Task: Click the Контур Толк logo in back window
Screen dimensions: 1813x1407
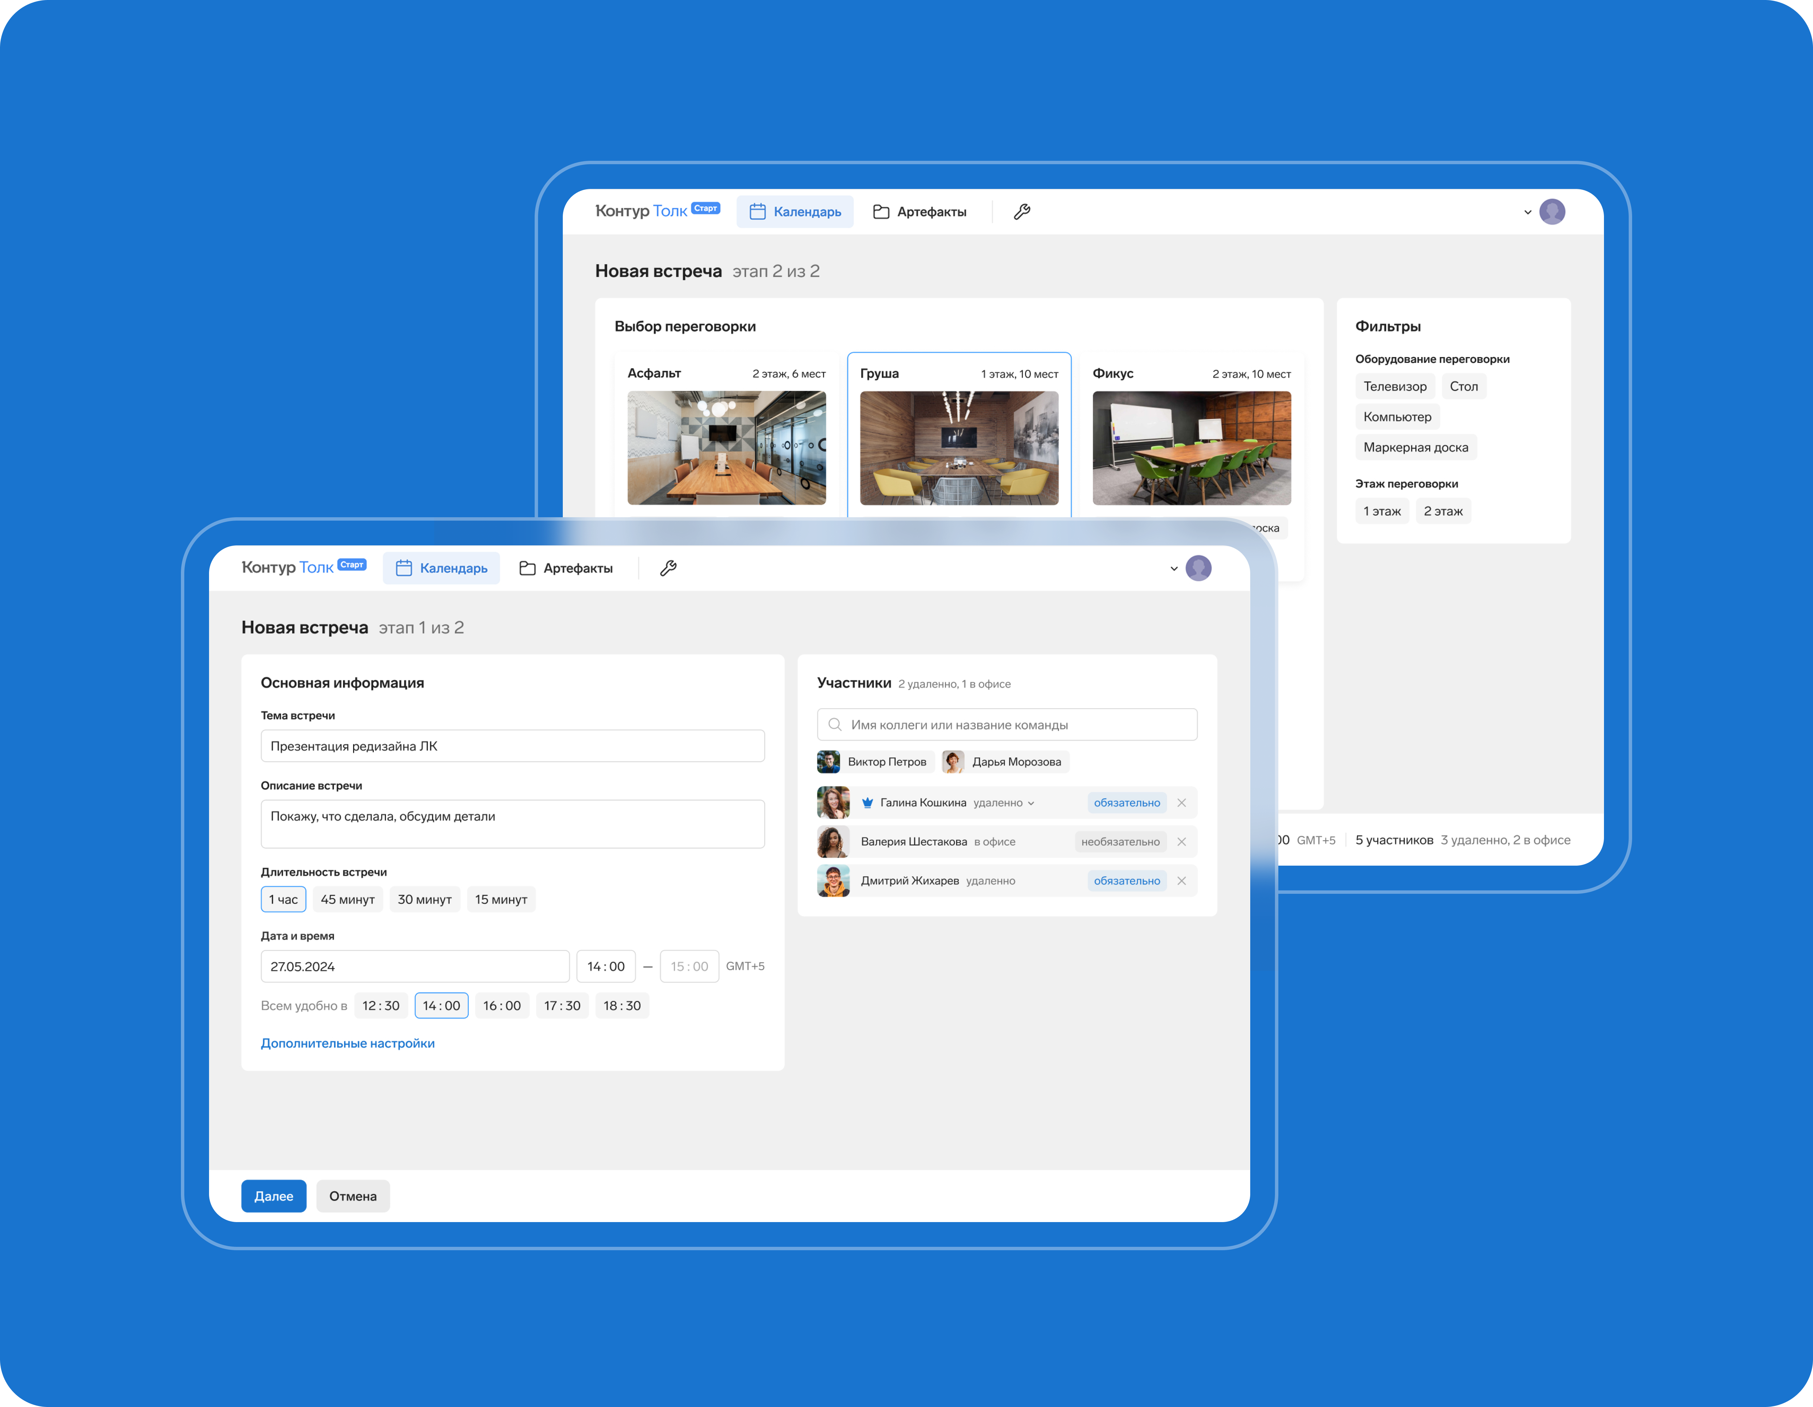Action: 658,211
